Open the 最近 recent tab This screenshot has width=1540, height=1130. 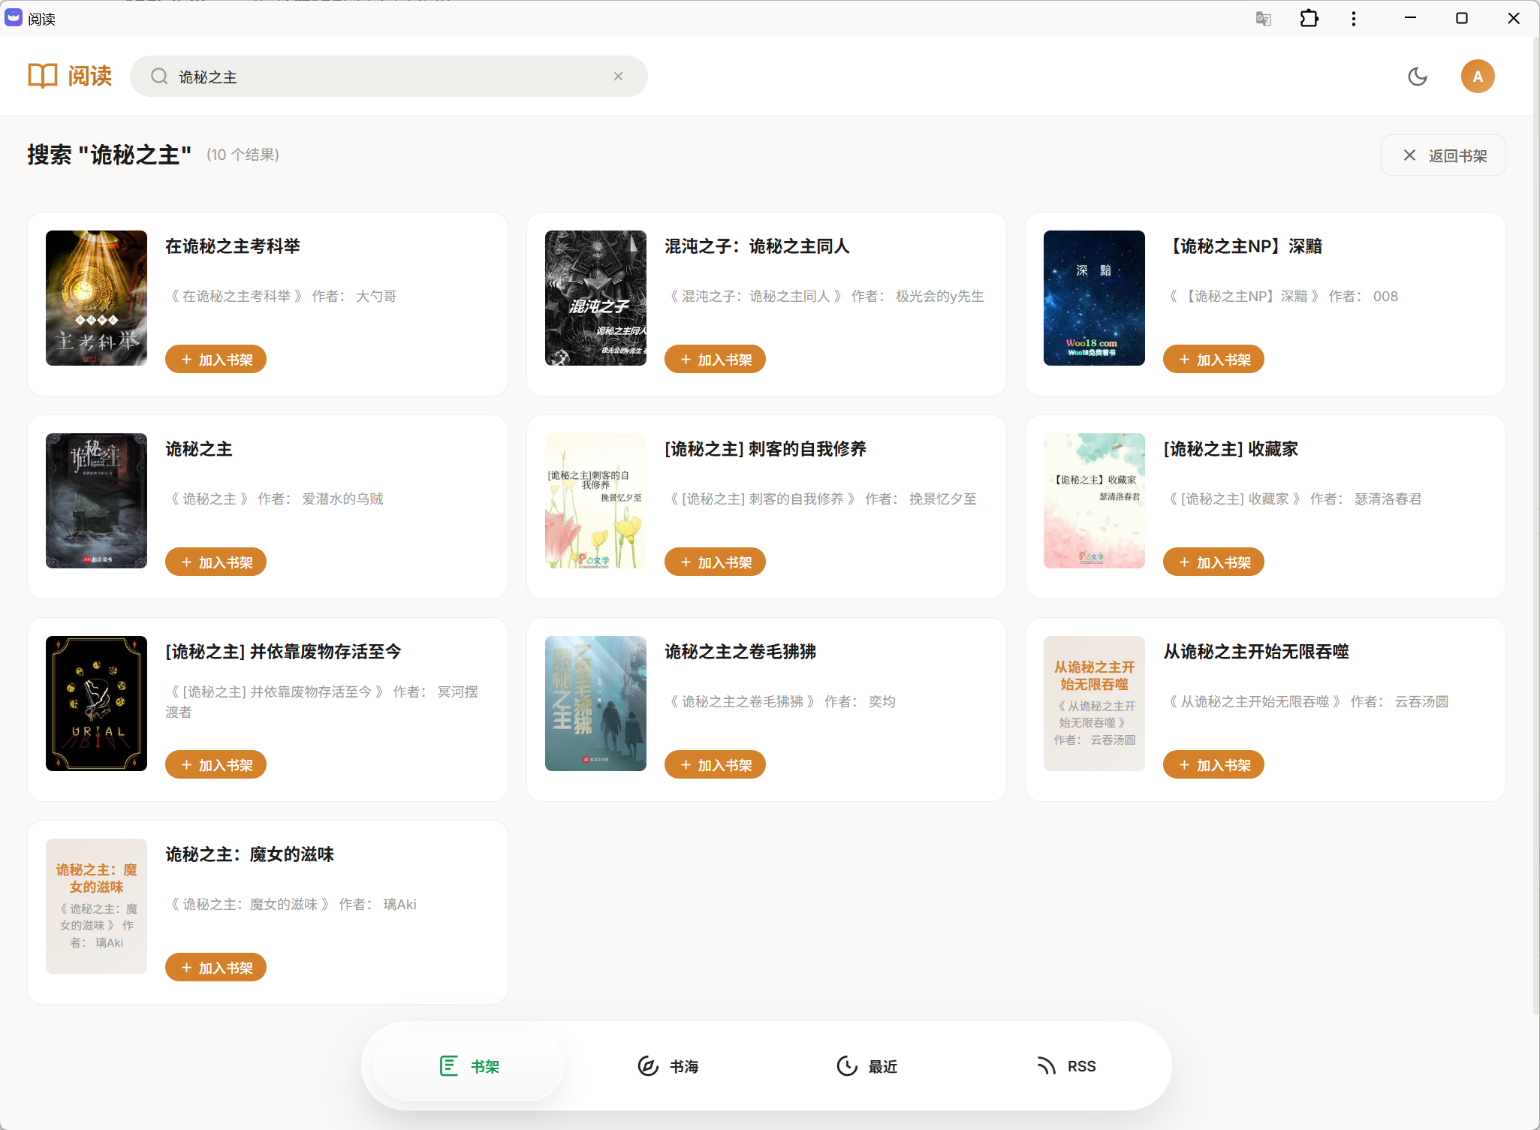click(x=867, y=1066)
